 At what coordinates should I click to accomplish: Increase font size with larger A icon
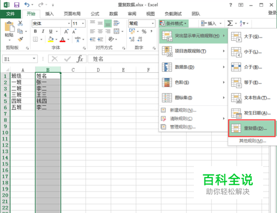point(66,31)
